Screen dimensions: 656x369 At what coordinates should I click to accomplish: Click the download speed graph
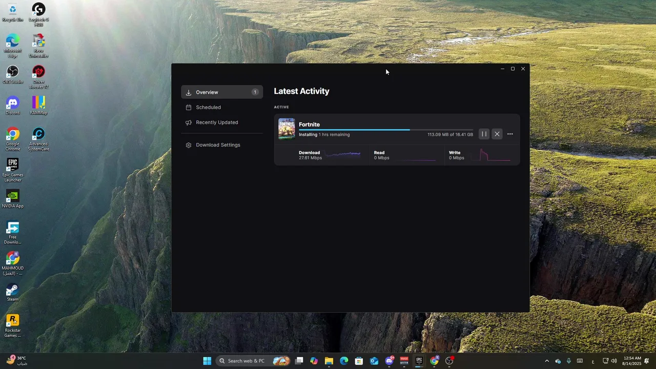pos(343,154)
